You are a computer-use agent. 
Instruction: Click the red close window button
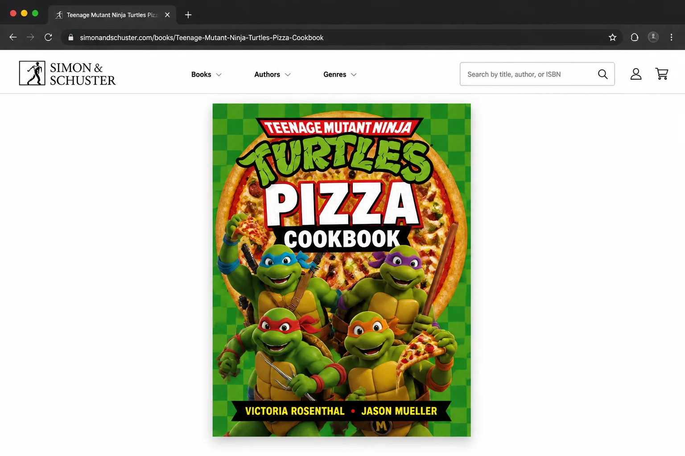(x=13, y=13)
